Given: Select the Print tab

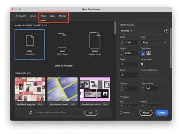Looking at the screenshot, I should (43, 16).
